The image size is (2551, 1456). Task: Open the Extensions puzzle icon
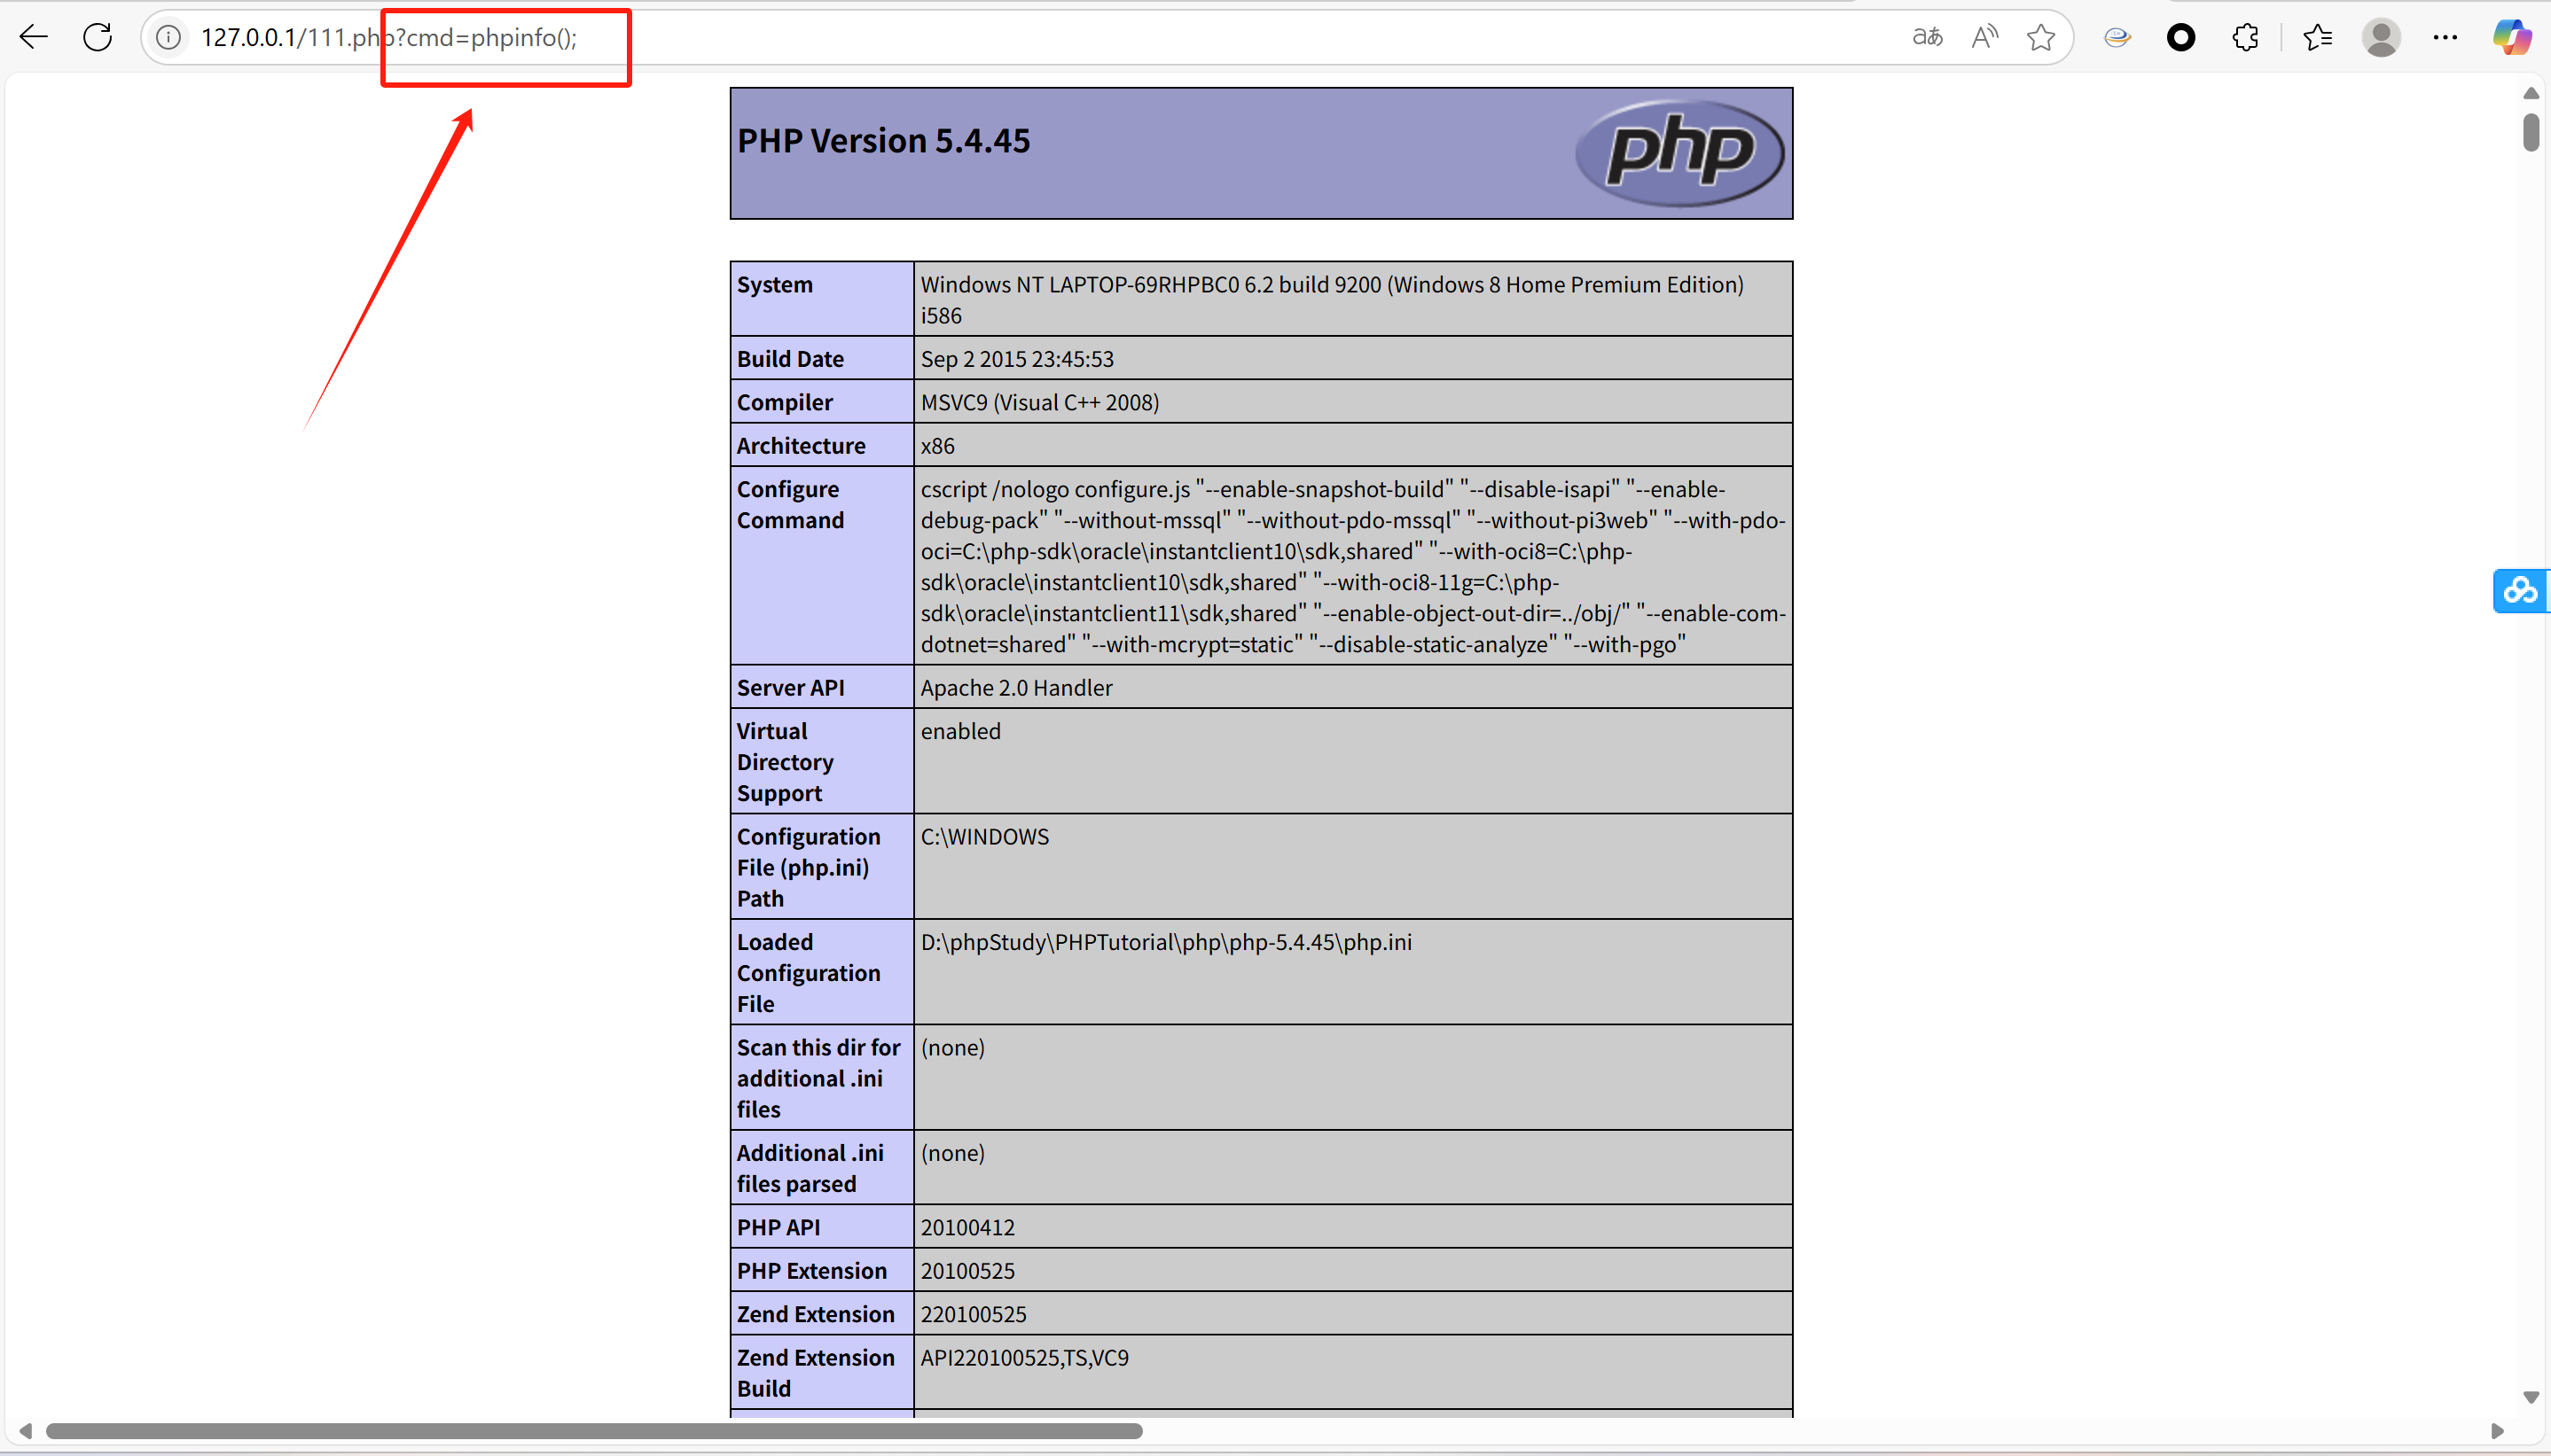2246,38
